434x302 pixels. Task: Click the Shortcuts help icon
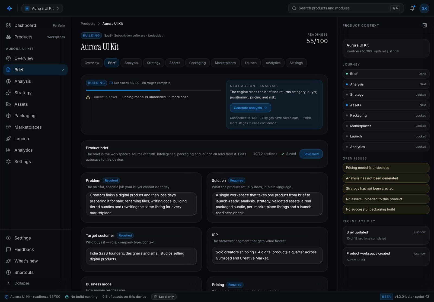click(x=8, y=272)
